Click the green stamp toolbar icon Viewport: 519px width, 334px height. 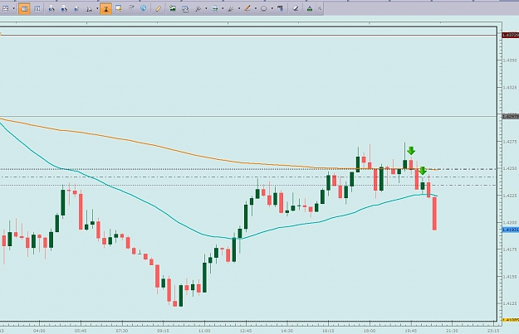point(310,9)
